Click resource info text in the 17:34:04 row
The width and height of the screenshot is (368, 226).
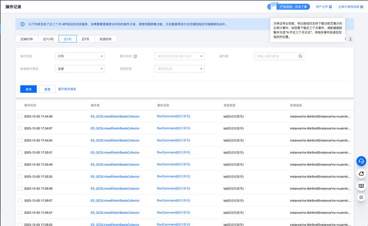(x=320, y=140)
